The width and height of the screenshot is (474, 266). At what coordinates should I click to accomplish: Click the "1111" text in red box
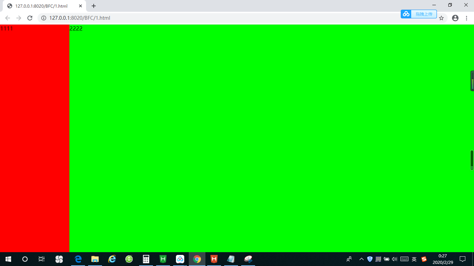tap(7, 28)
